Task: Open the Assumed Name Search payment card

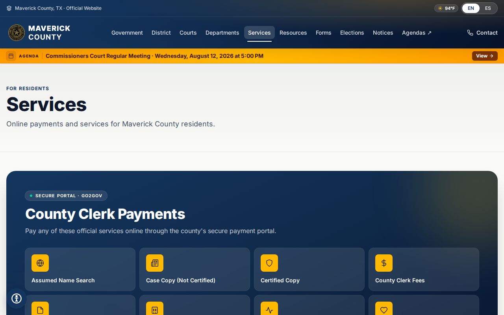Action: coord(80,269)
